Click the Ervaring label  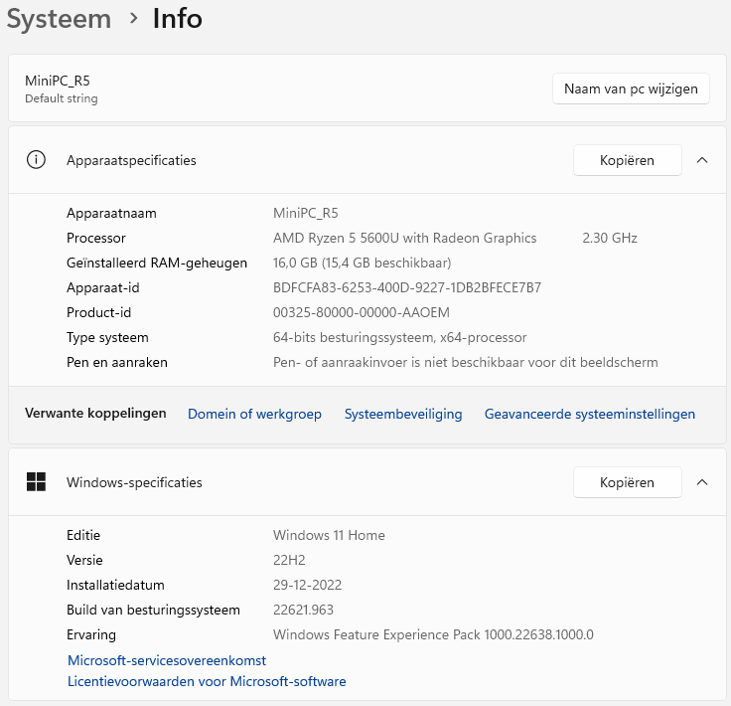coord(91,634)
